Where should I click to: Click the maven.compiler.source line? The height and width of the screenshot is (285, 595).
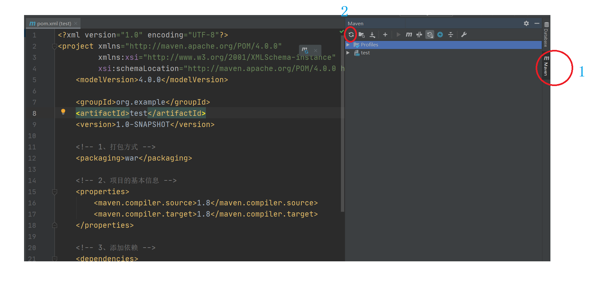[206, 203]
